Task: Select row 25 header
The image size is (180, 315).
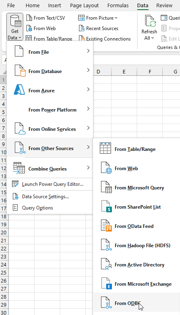Action: tap(4, 272)
